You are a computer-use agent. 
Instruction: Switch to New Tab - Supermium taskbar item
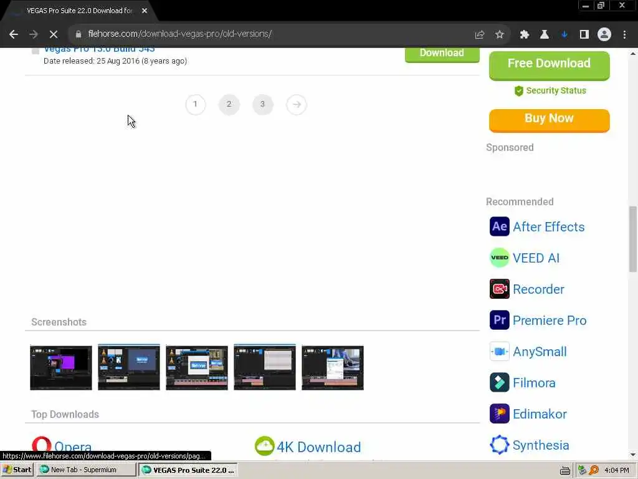(86, 470)
